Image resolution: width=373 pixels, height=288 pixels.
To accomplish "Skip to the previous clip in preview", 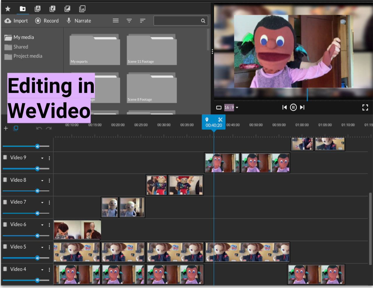I will tap(284, 108).
